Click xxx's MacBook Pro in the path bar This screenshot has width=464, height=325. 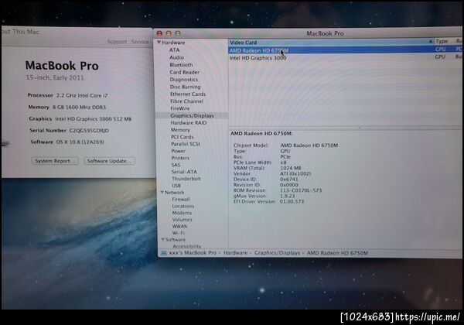[193, 253]
